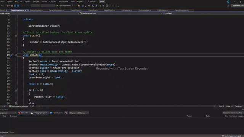Click the feedback icon near Администратор
This screenshot has width=244, height=137.
(x=228, y=6)
